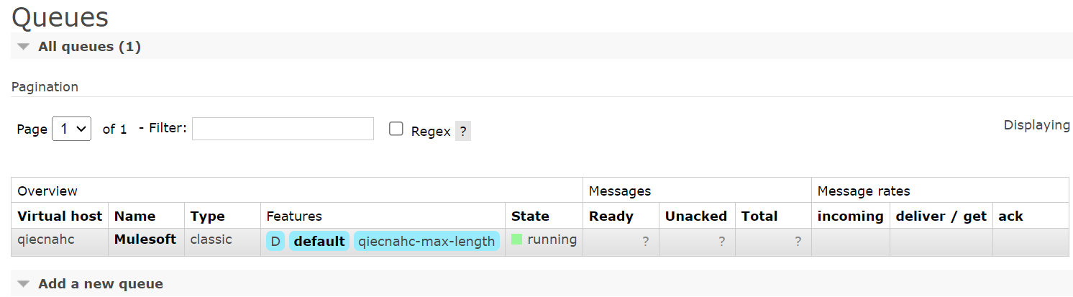Collapse the All queues section triangle
Screen dimensions: 1073x297
pos(24,47)
